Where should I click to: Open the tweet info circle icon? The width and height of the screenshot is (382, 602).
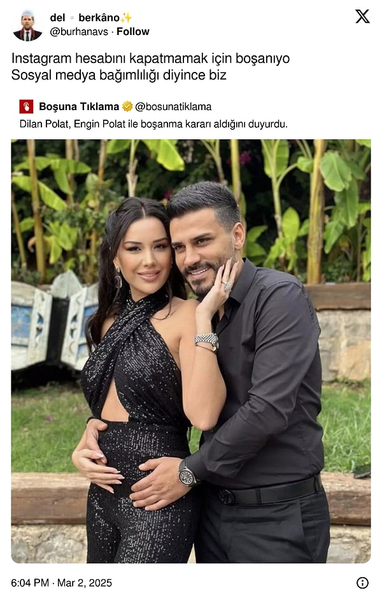(362, 582)
